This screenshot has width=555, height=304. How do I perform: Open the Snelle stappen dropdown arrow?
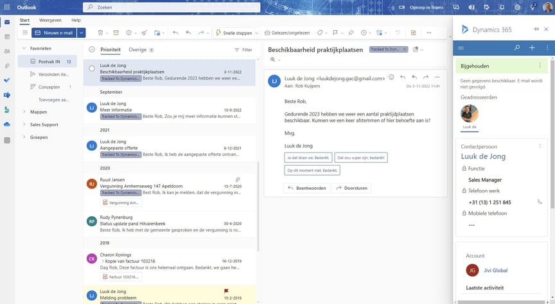pyautogui.click(x=256, y=33)
